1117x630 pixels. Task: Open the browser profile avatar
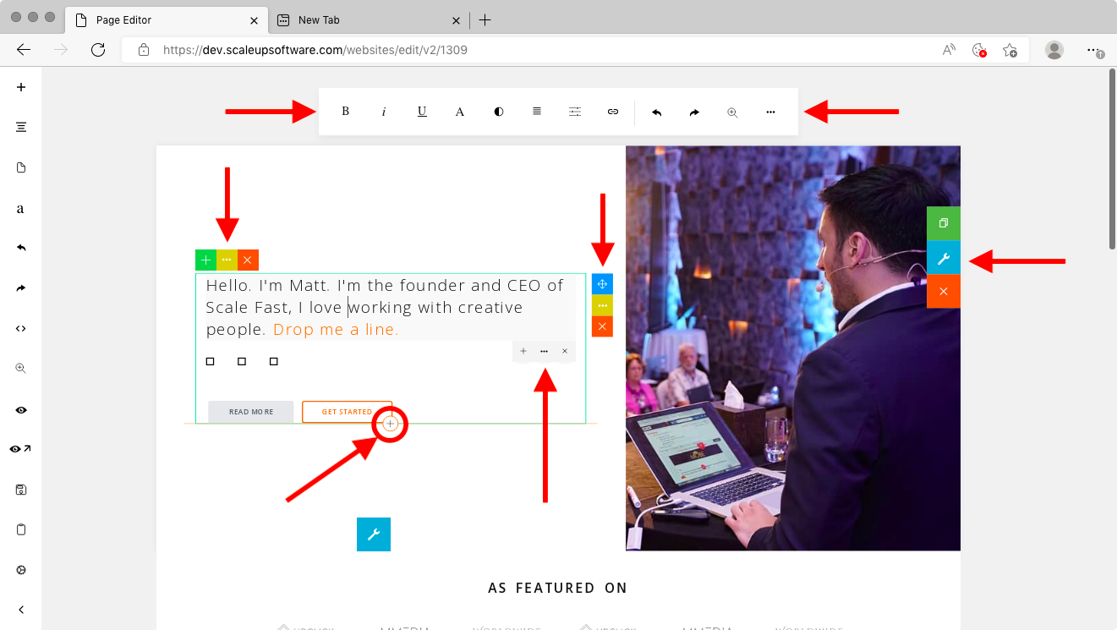click(1054, 50)
